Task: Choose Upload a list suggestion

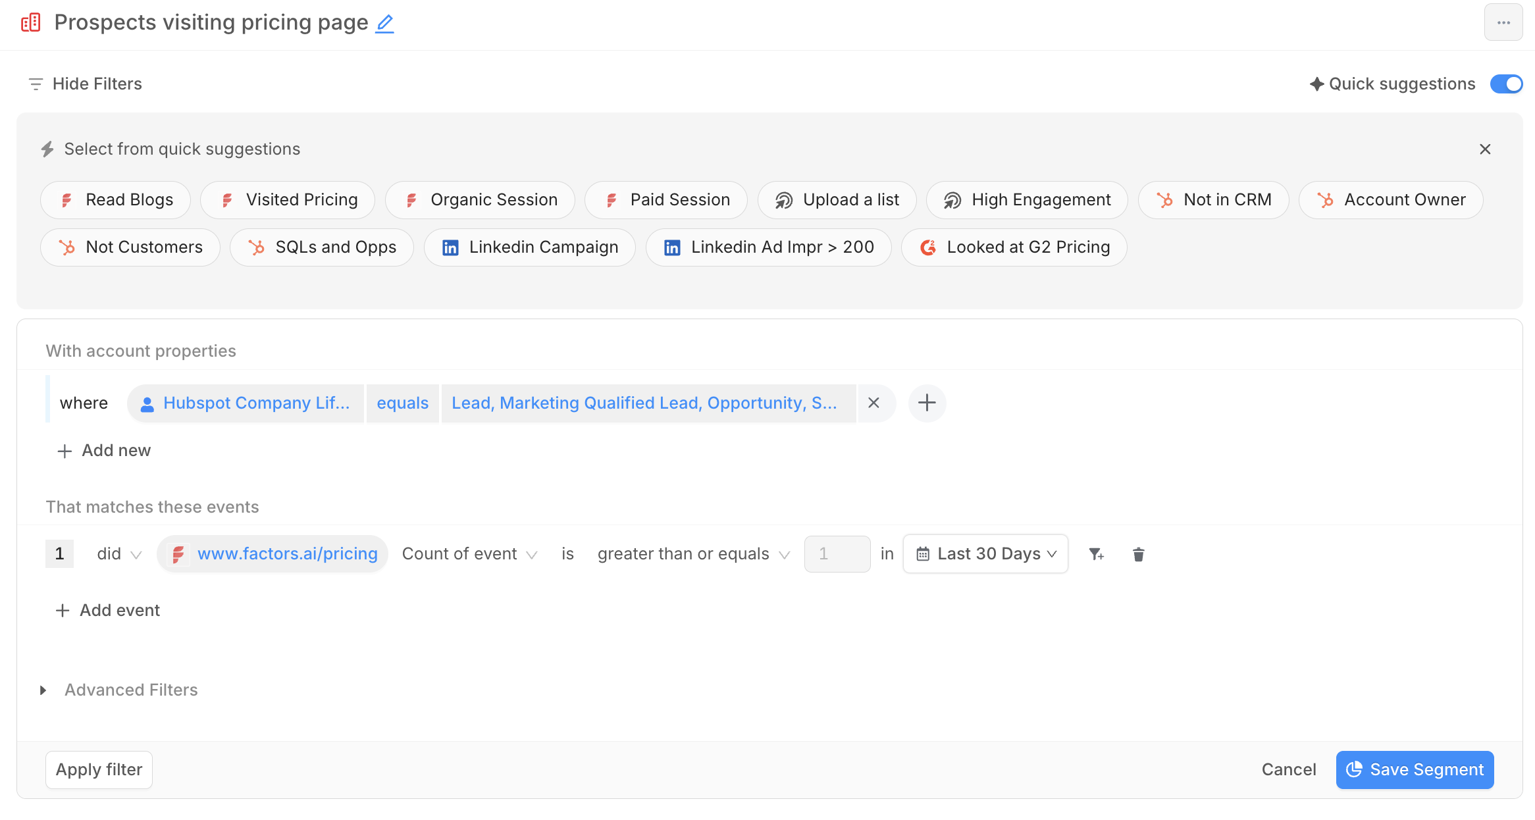Action: tap(837, 200)
